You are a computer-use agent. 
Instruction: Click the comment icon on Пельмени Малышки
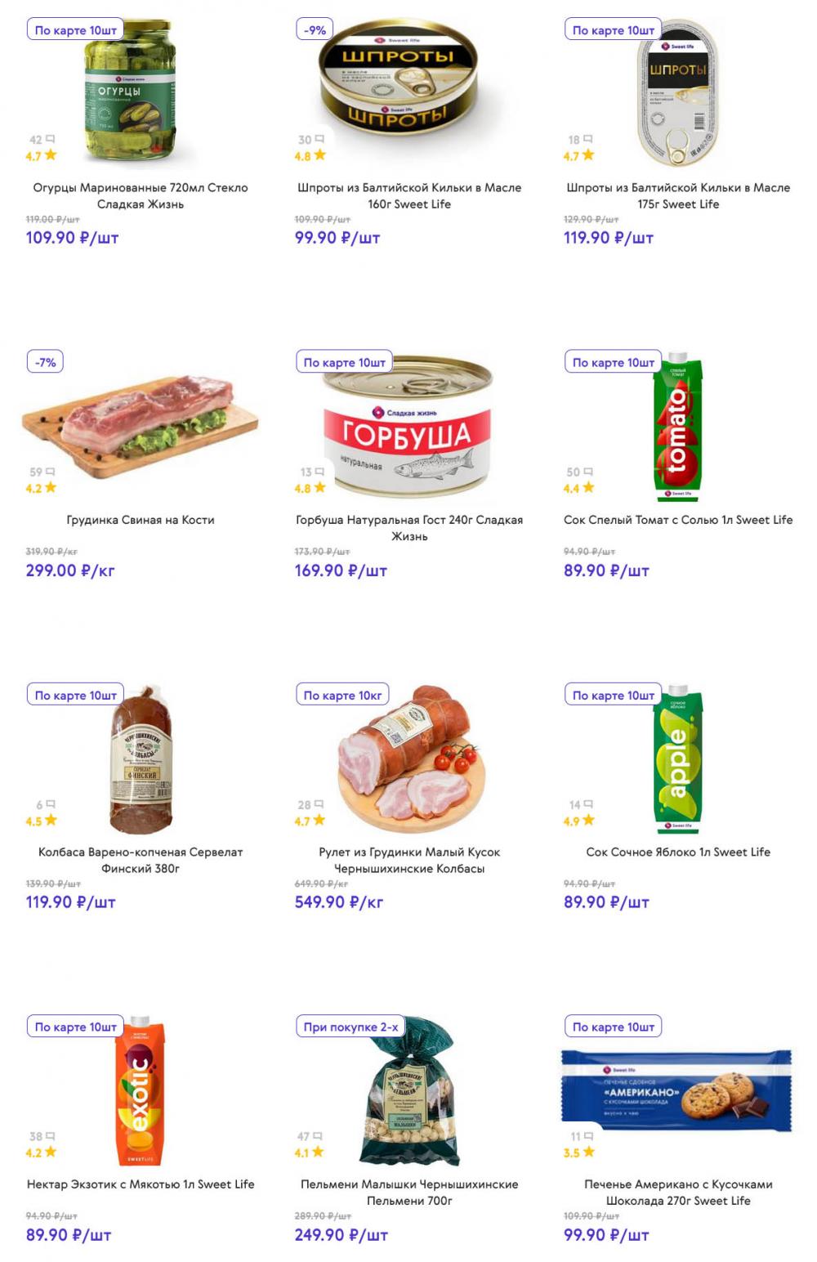point(319,1136)
